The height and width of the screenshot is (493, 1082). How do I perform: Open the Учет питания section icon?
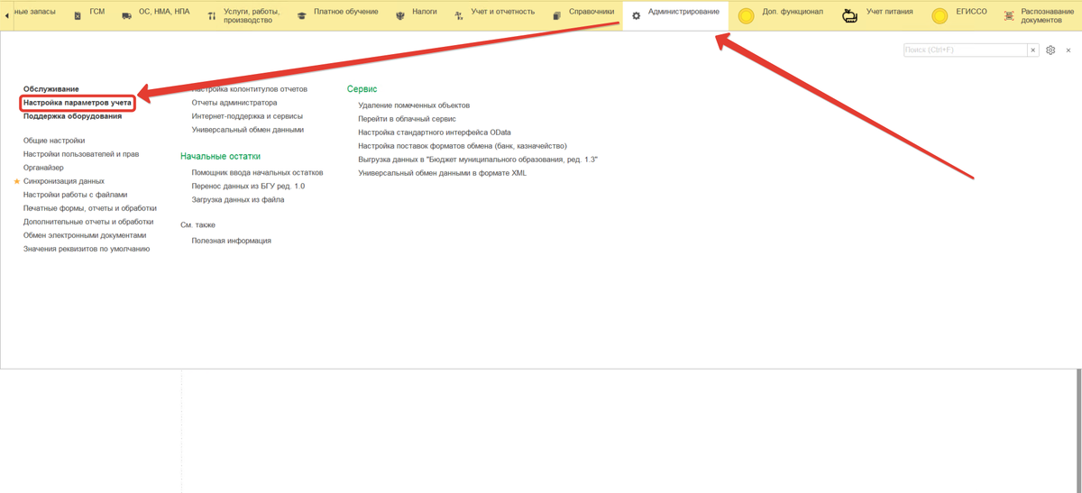click(850, 16)
